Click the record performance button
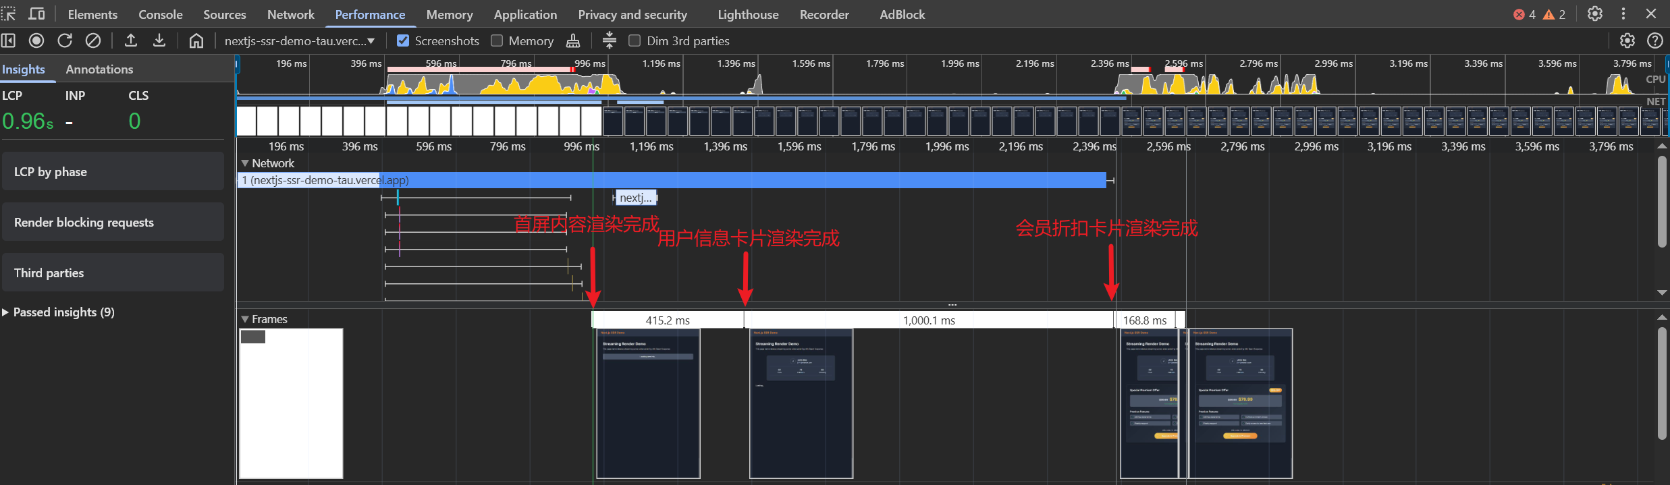The width and height of the screenshot is (1670, 485). pos(36,40)
